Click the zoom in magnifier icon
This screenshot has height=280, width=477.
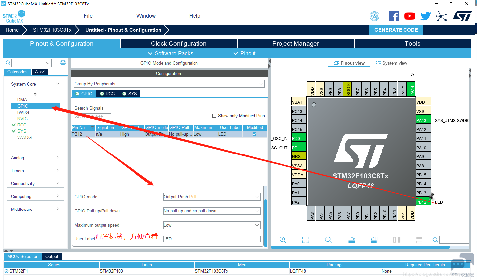point(283,240)
